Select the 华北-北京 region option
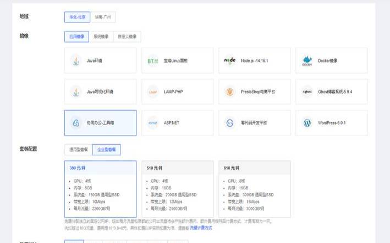This screenshot has width=390, height=243. tap(77, 17)
